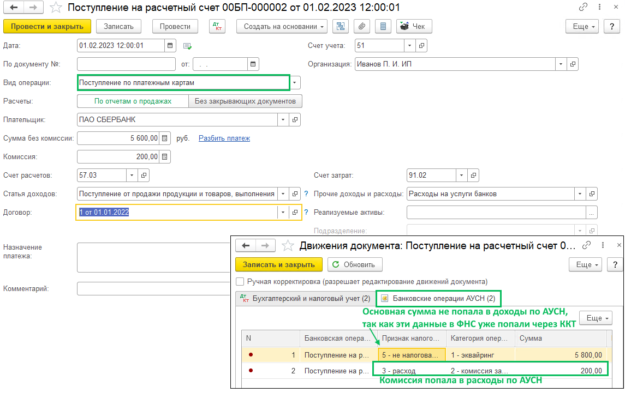Click the paperclip attachments icon
Viewport: 625px width, 393px height.
tap(362, 26)
